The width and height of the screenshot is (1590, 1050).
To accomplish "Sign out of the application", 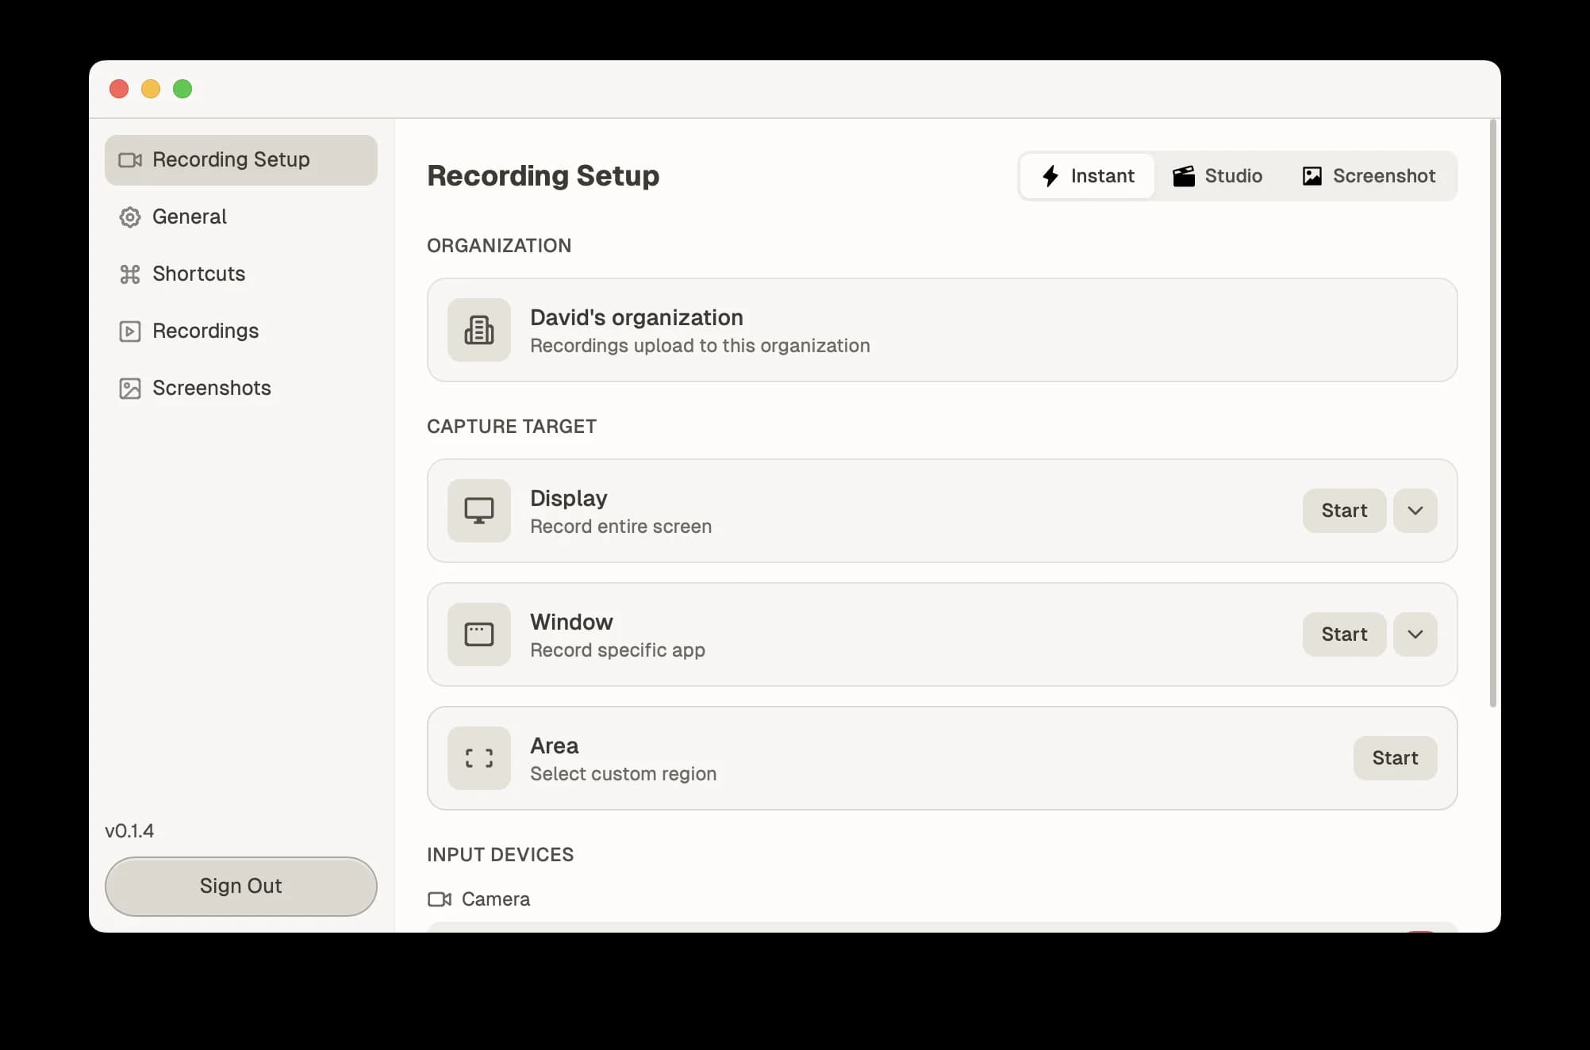I will tap(240, 886).
